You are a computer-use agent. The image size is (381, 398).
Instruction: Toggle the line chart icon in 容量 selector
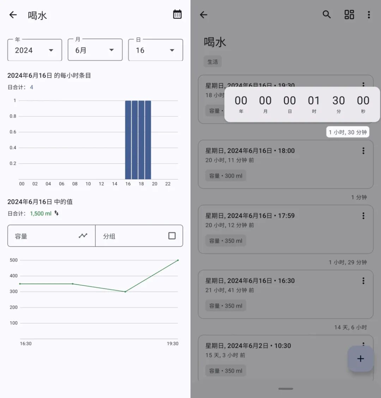click(83, 236)
